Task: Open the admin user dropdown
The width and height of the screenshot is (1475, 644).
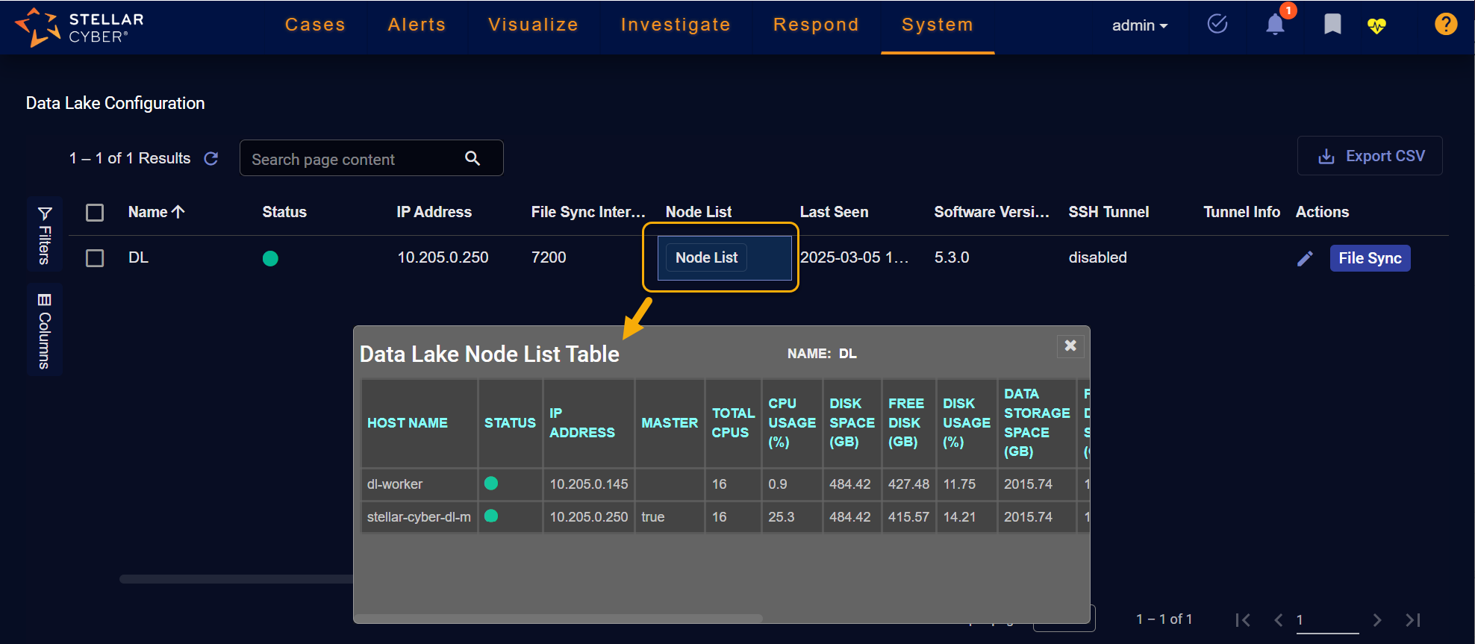Action: (x=1139, y=25)
